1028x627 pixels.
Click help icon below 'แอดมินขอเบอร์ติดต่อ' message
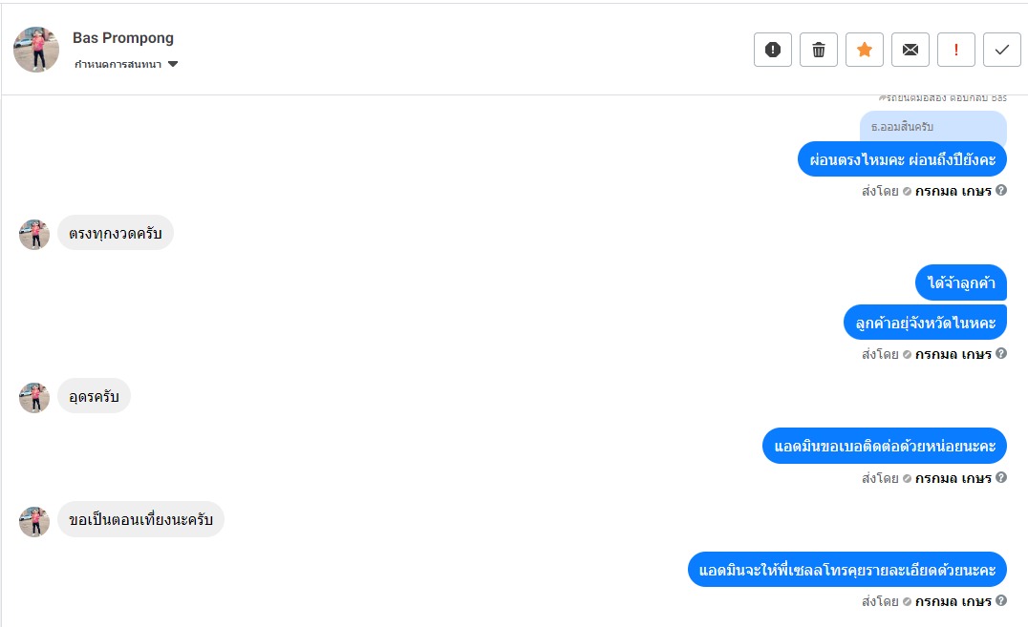pos(1001,477)
